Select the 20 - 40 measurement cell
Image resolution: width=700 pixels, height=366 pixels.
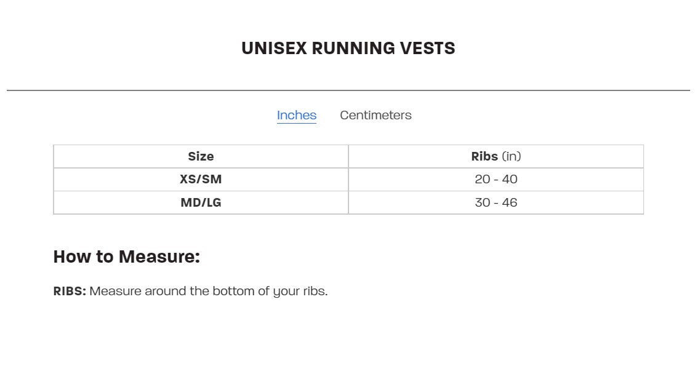pos(496,180)
